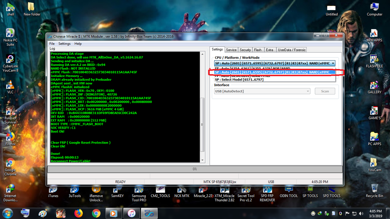Select the Settings tab in the right panel
Image resolution: width=390 pixels, height=219 pixels.
[218, 50]
